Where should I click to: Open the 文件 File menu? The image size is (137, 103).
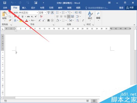pos(5,8)
